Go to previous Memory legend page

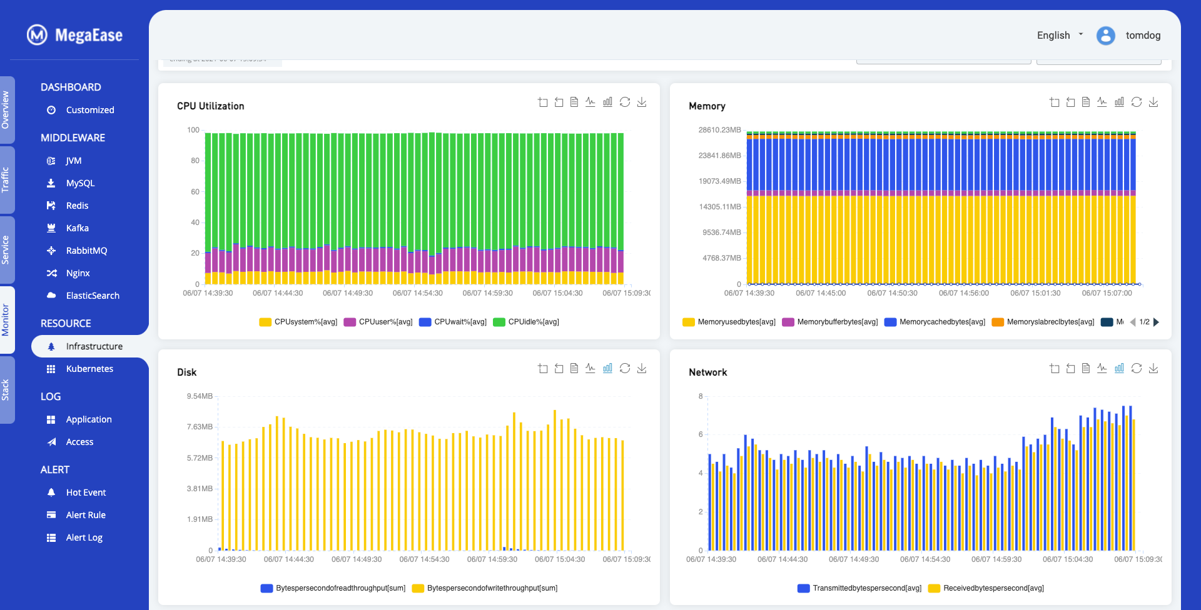click(x=1133, y=322)
